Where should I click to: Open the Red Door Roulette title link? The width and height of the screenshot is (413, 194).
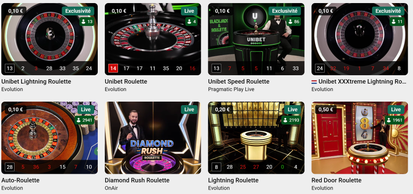click(336, 180)
